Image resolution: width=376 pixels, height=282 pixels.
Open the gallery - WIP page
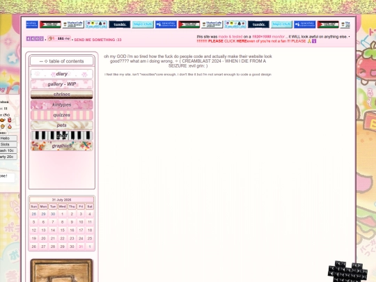coord(62,84)
